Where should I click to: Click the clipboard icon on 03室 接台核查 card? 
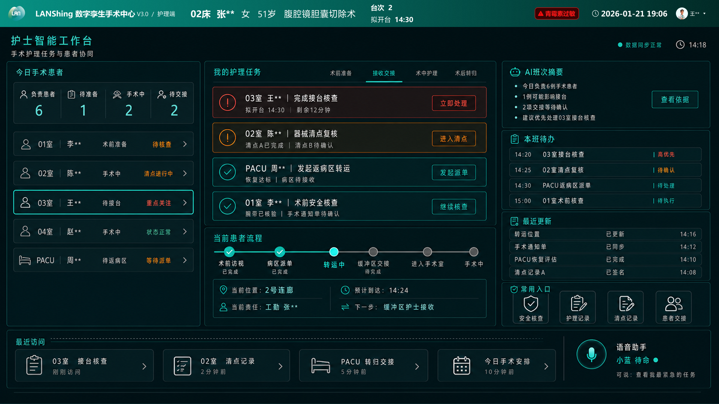[x=34, y=365]
